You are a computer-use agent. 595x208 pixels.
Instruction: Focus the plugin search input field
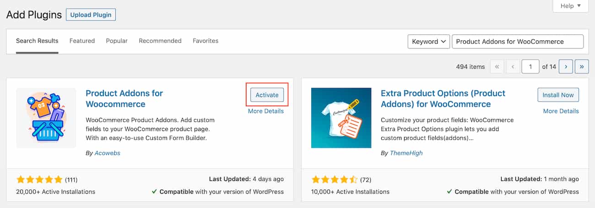518,41
